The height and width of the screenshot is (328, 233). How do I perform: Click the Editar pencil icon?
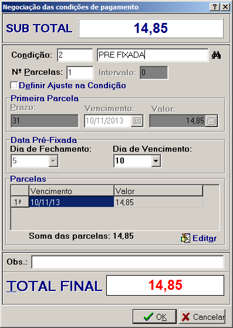click(185, 238)
